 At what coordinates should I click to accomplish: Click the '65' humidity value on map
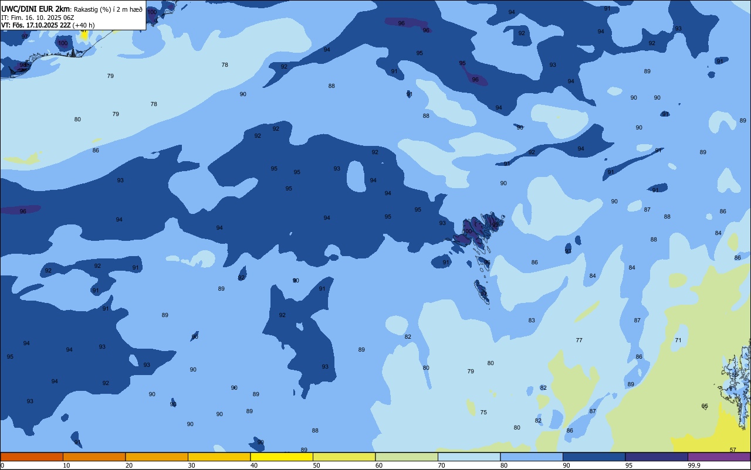click(705, 406)
